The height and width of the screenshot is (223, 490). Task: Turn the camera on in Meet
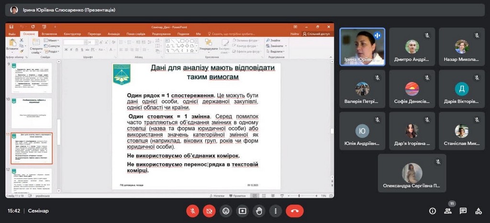pyautogui.click(x=209, y=211)
